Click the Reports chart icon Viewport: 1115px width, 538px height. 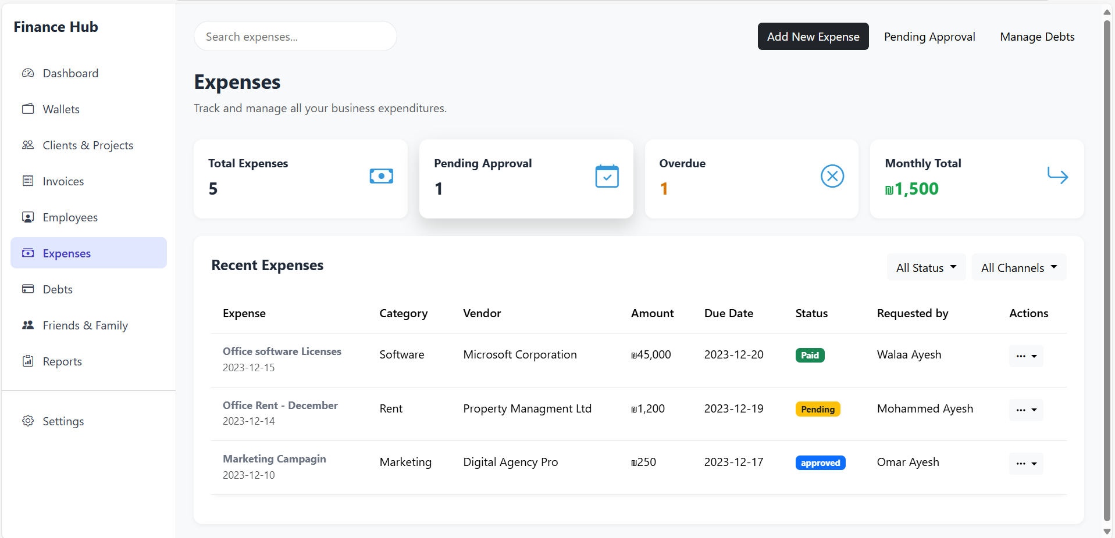point(28,361)
